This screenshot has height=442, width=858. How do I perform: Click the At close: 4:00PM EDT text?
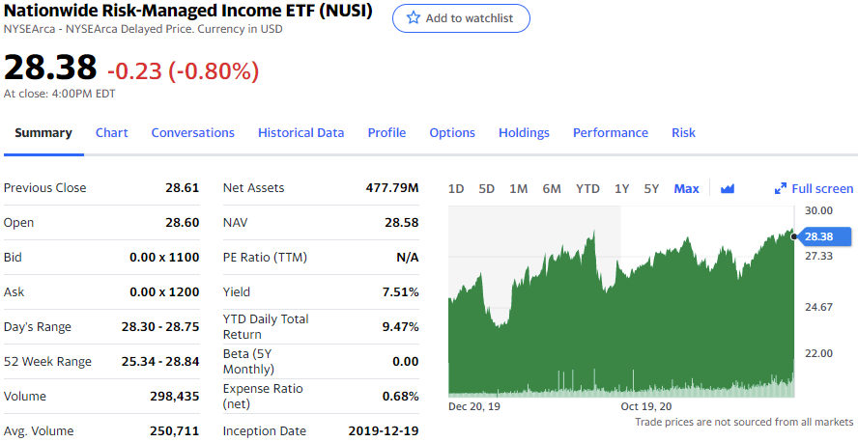(x=60, y=94)
